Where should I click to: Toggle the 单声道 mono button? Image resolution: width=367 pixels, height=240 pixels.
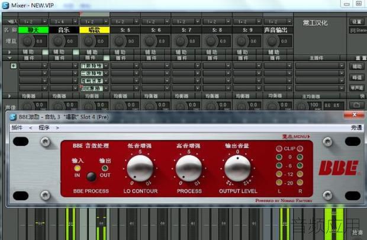click(357, 88)
